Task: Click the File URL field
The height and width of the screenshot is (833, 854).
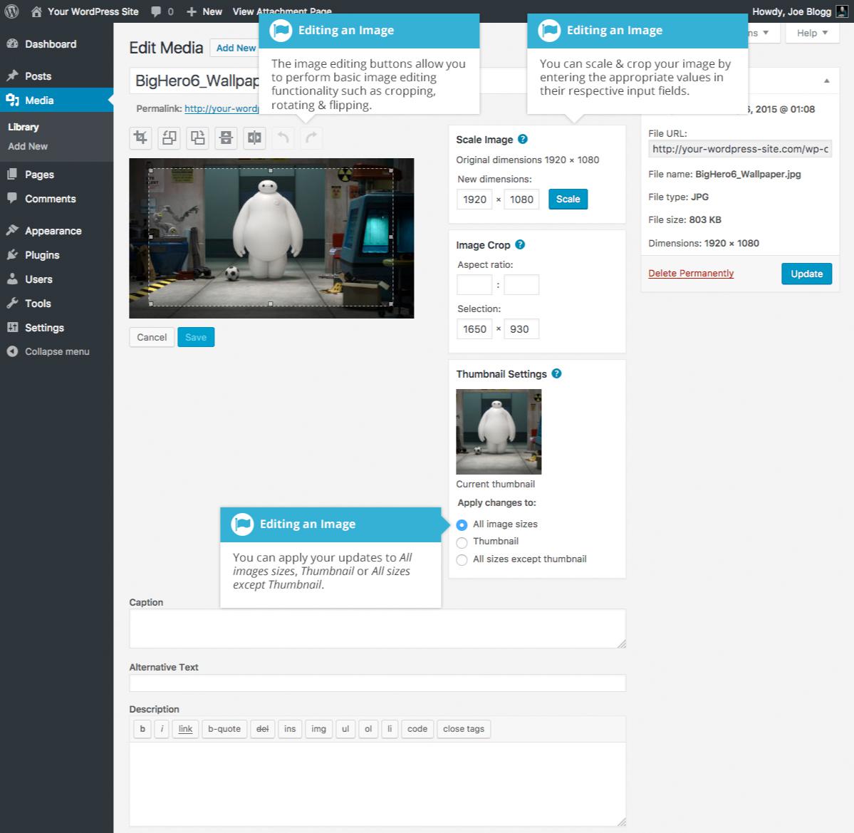Action: pos(739,149)
